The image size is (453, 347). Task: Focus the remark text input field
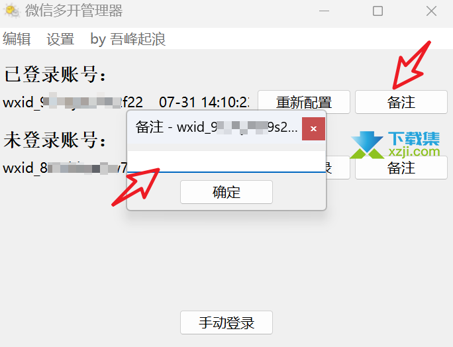point(226,162)
